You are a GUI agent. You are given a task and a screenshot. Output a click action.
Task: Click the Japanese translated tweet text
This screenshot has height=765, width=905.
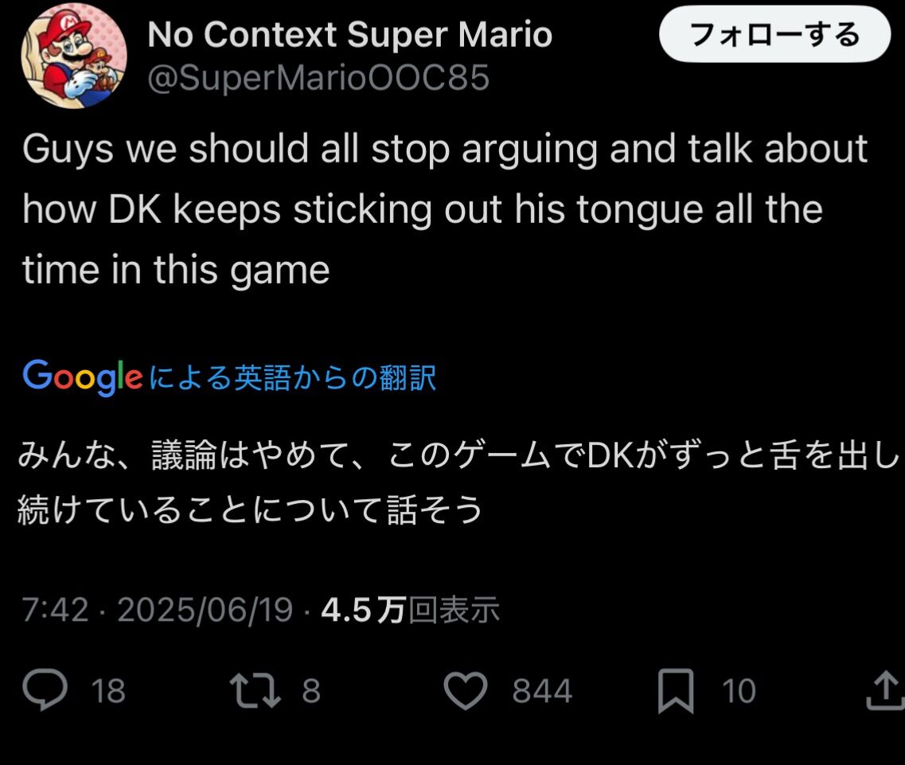point(458,482)
